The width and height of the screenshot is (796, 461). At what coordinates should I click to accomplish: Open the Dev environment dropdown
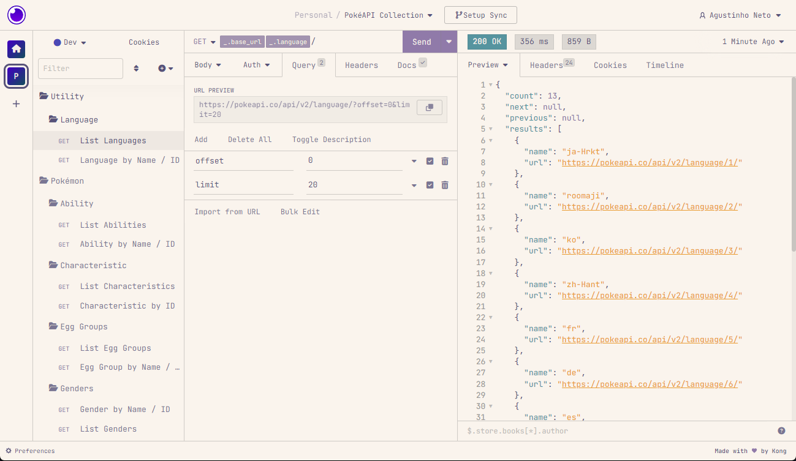point(70,42)
